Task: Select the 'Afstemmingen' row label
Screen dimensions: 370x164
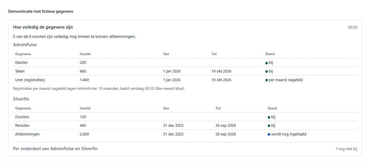Action: pyautogui.click(x=27, y=134)
